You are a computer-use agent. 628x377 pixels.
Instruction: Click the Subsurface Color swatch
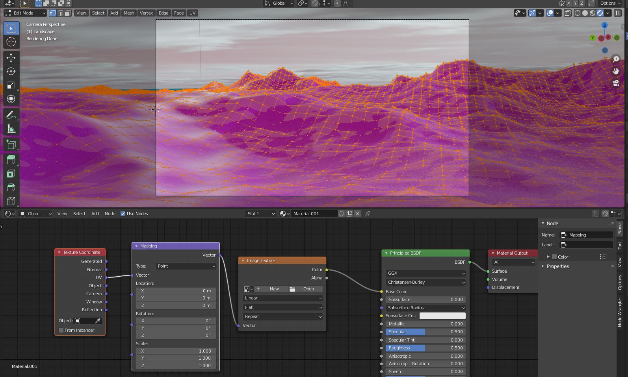(x=442, y=316)
